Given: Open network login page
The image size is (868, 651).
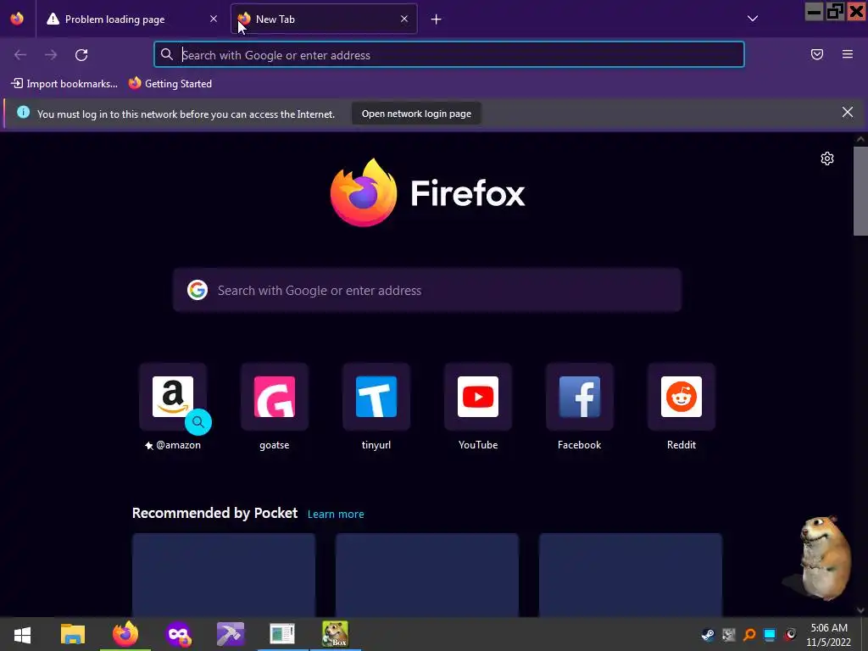Looking at the screenshot, I should (416, 114).
